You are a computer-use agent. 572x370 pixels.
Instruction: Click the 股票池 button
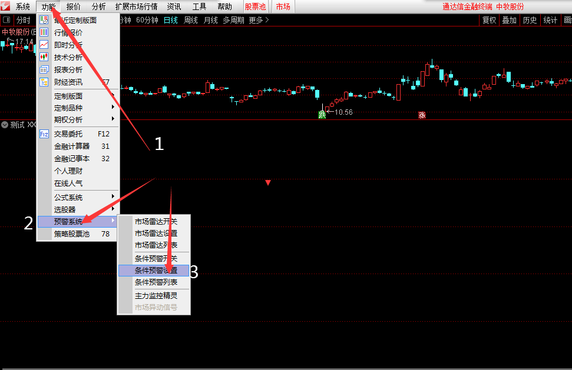click(255, 6)
